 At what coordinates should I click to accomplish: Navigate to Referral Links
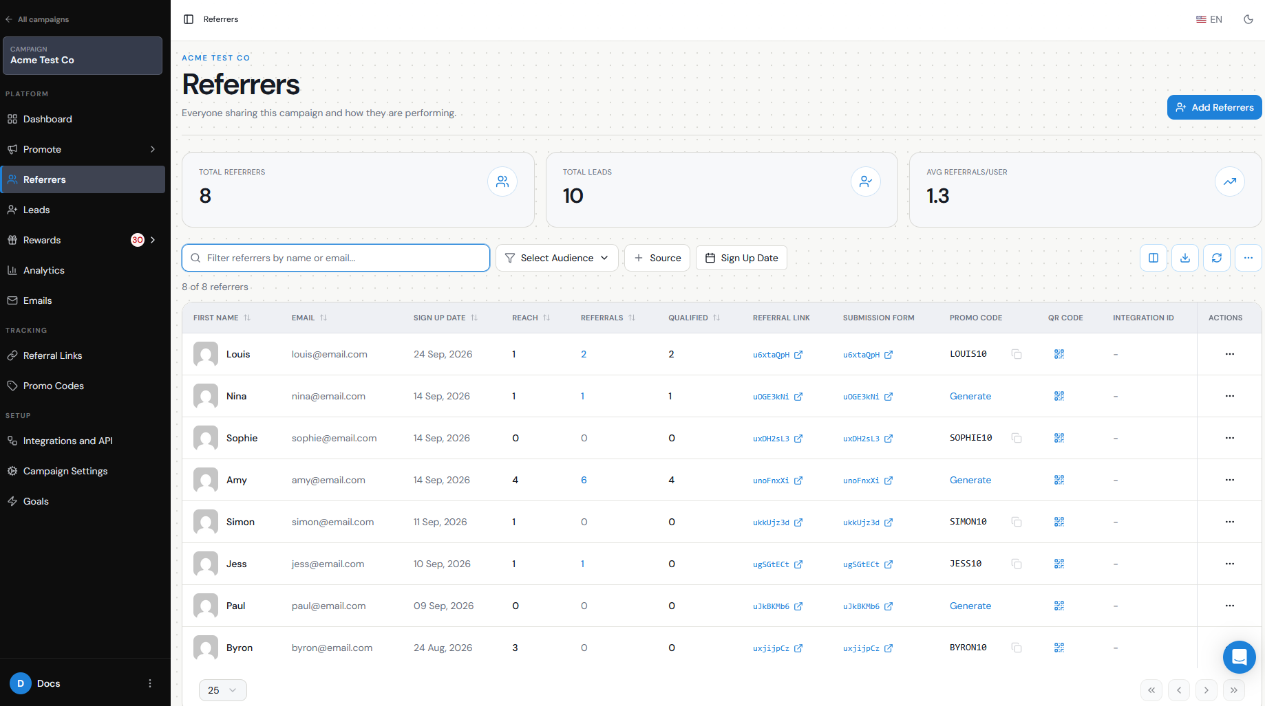pos(83,355)
